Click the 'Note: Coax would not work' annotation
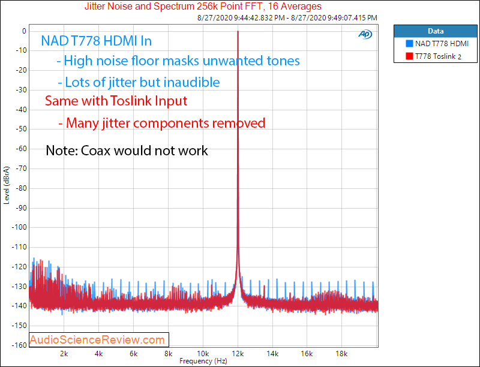This screenshot has width=480, height=367. (x=127, y=151)
